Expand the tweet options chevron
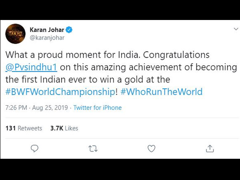The image size is (240, 180). point(236,29)
